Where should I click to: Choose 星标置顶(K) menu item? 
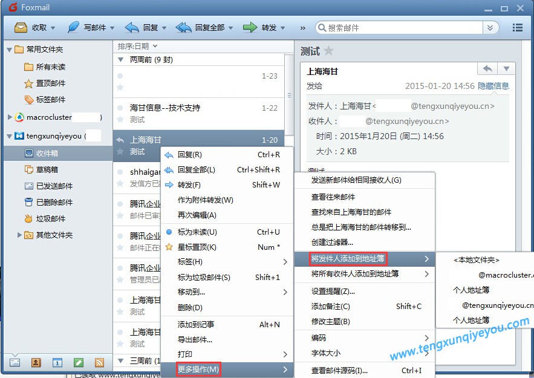click(x=227, y=247)
